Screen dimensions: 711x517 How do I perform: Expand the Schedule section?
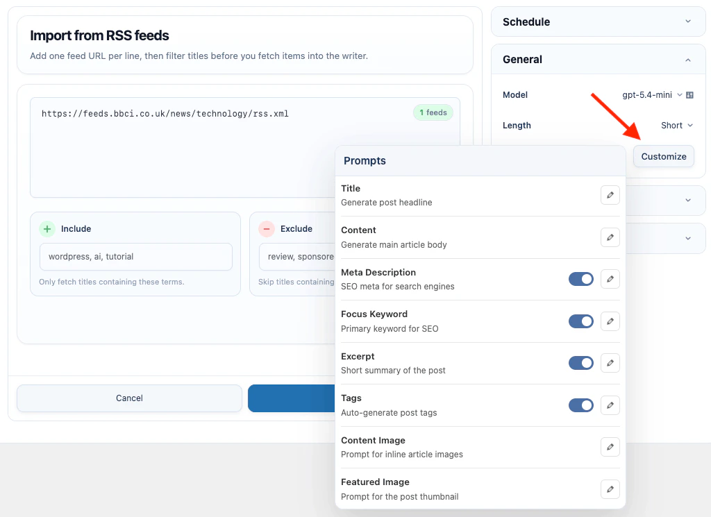click(598, 22)
